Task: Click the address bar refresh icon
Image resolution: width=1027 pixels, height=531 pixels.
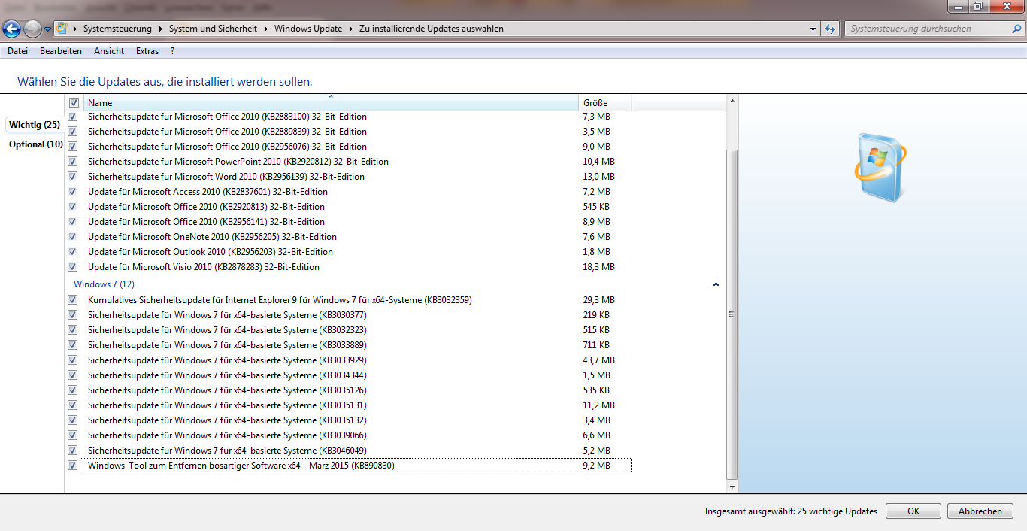Action: [x=830, y=29]
